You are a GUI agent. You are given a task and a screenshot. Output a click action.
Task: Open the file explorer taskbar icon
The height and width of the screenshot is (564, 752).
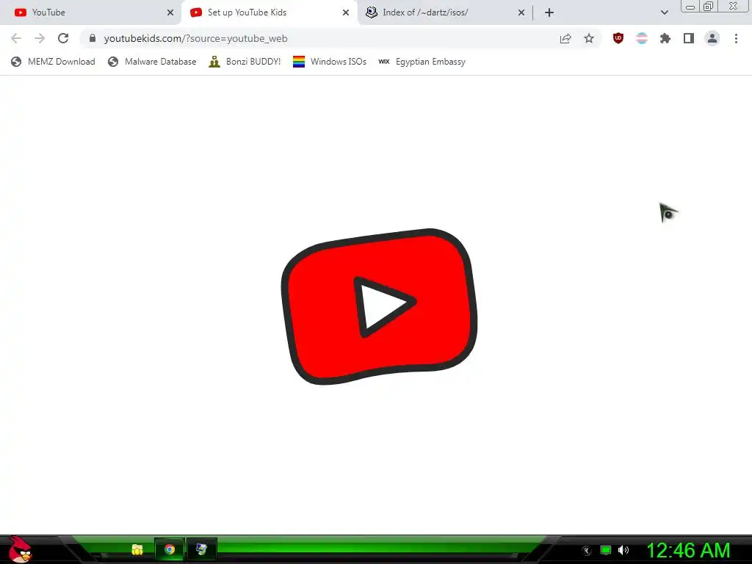[137, 549]
